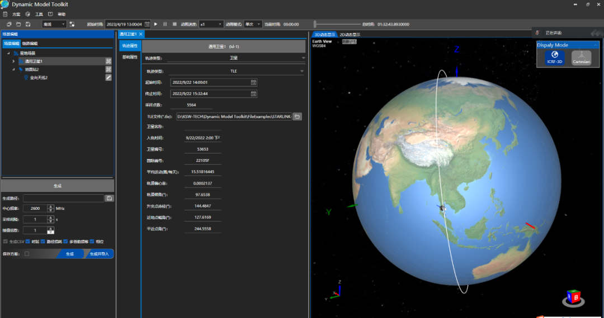Click the document icon beside 方案 menu
This screenshot has width=604, height=318.
click(x=5, y=14)
